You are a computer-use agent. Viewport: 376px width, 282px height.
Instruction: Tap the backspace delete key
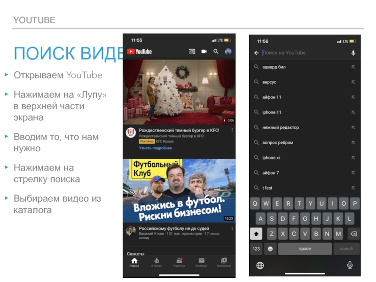click(354, 234)
